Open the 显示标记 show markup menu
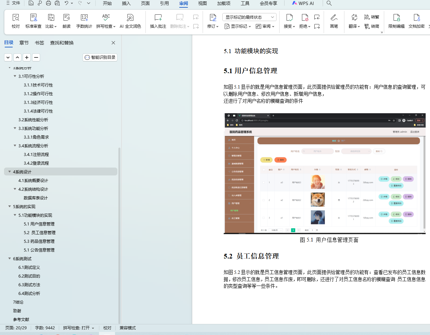This screenshot has width=430, height=335. click(x=238, y=26)
